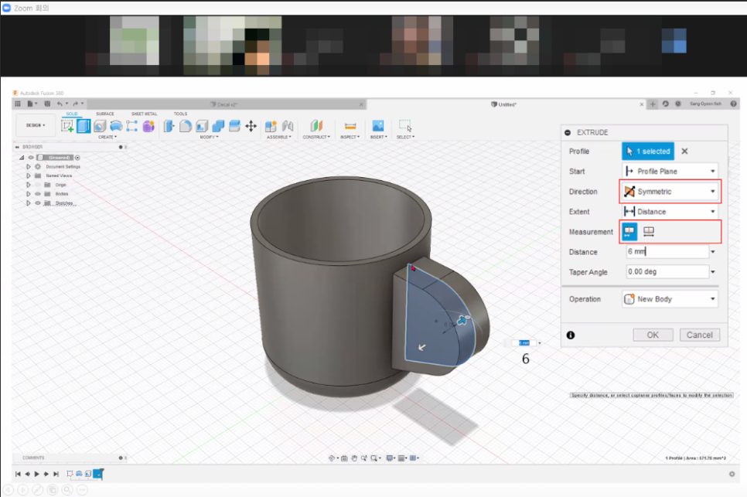The width and height of the screenshot is (747, 497).
Task: Select the Rectangular Pattern tool
Action: [x=132, y=126]
